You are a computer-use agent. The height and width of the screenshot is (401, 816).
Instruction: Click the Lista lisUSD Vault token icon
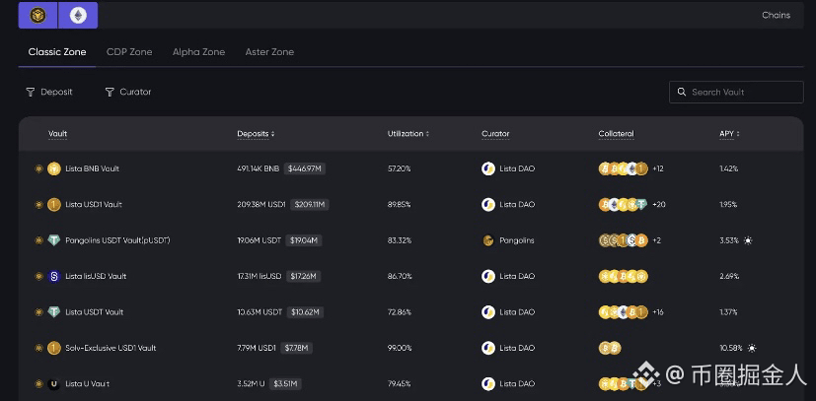(54, 276)
